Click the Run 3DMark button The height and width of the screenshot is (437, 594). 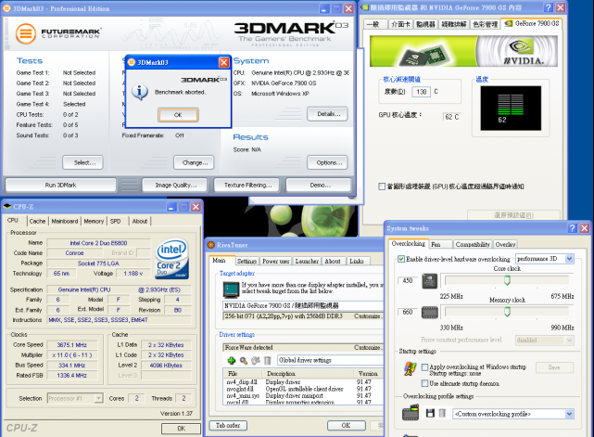[60, 186]
